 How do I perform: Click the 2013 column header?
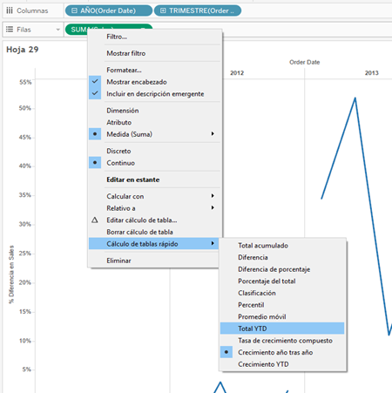372,73
